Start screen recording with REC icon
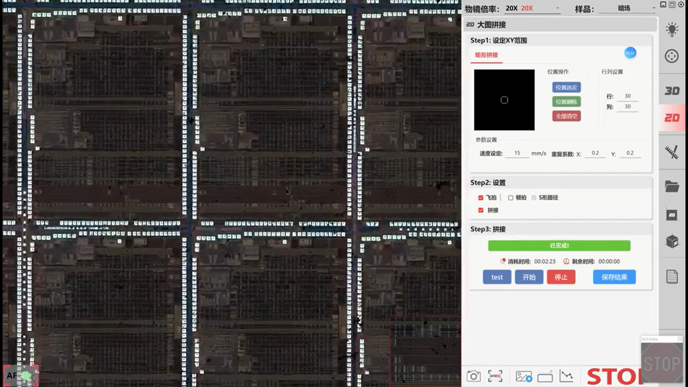The height and width of the screenshot is (387, 688). point(495,376)
